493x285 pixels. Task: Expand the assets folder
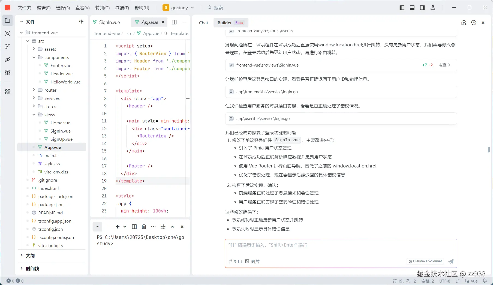point(34,49)
